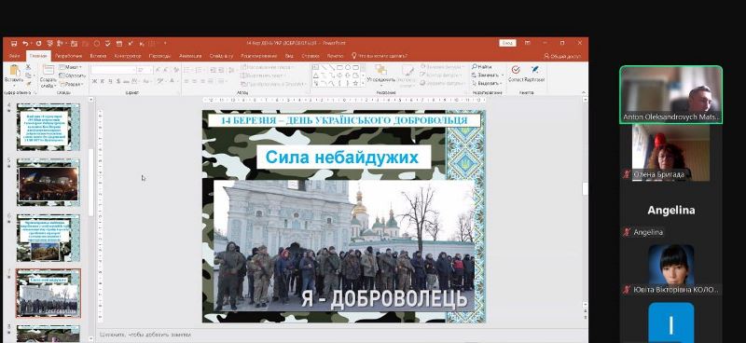This screenshot has width=746, height=343.
Task: Click the Save icon in quick access toolbar
Action: (x=14, y=43)
